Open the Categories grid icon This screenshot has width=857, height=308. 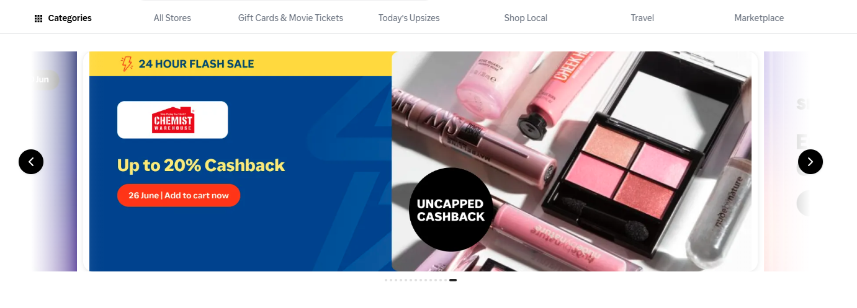[x=38, y=19]
